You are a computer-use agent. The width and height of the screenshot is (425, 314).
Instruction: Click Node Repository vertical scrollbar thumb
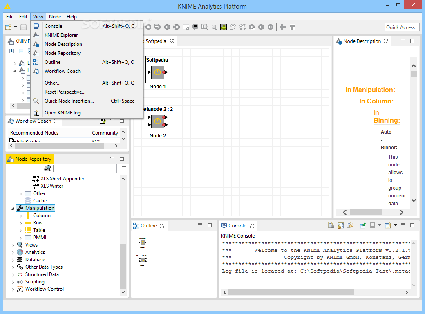tap(123, 266)
